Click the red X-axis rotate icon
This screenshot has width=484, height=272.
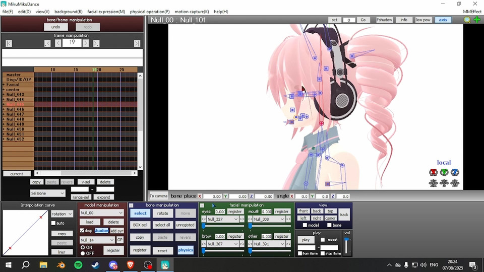434,172
